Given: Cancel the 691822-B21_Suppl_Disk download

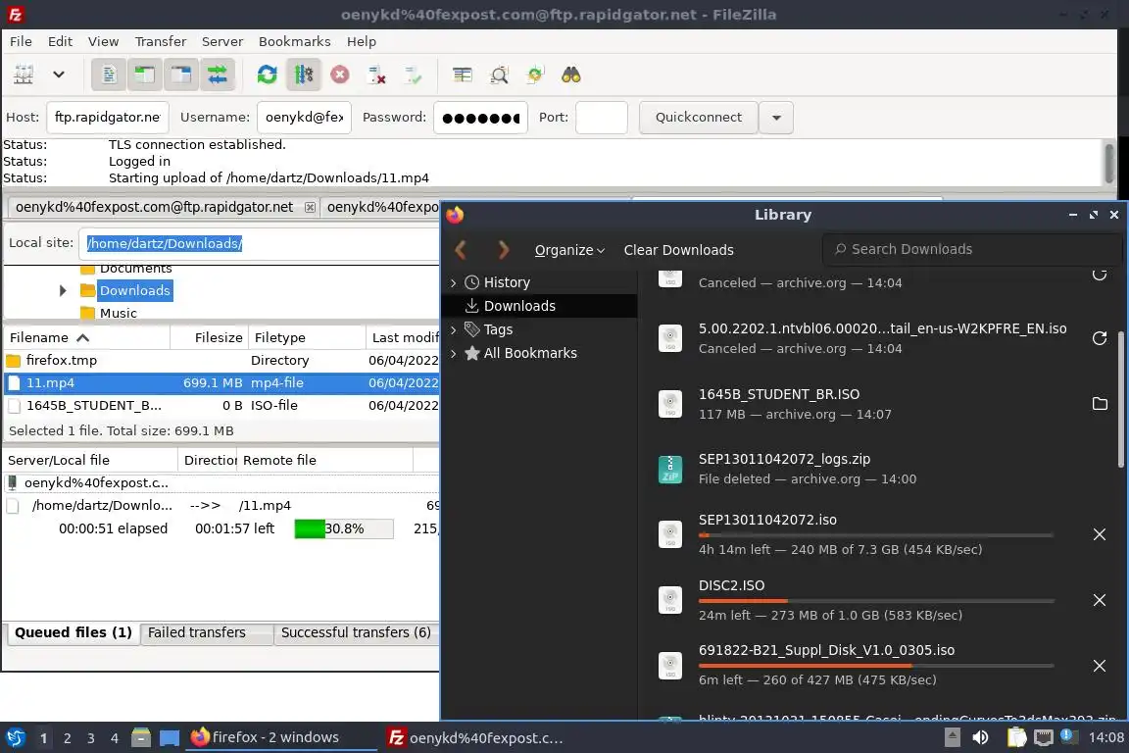Looking at the screenshot, I should pos(1100,666).
